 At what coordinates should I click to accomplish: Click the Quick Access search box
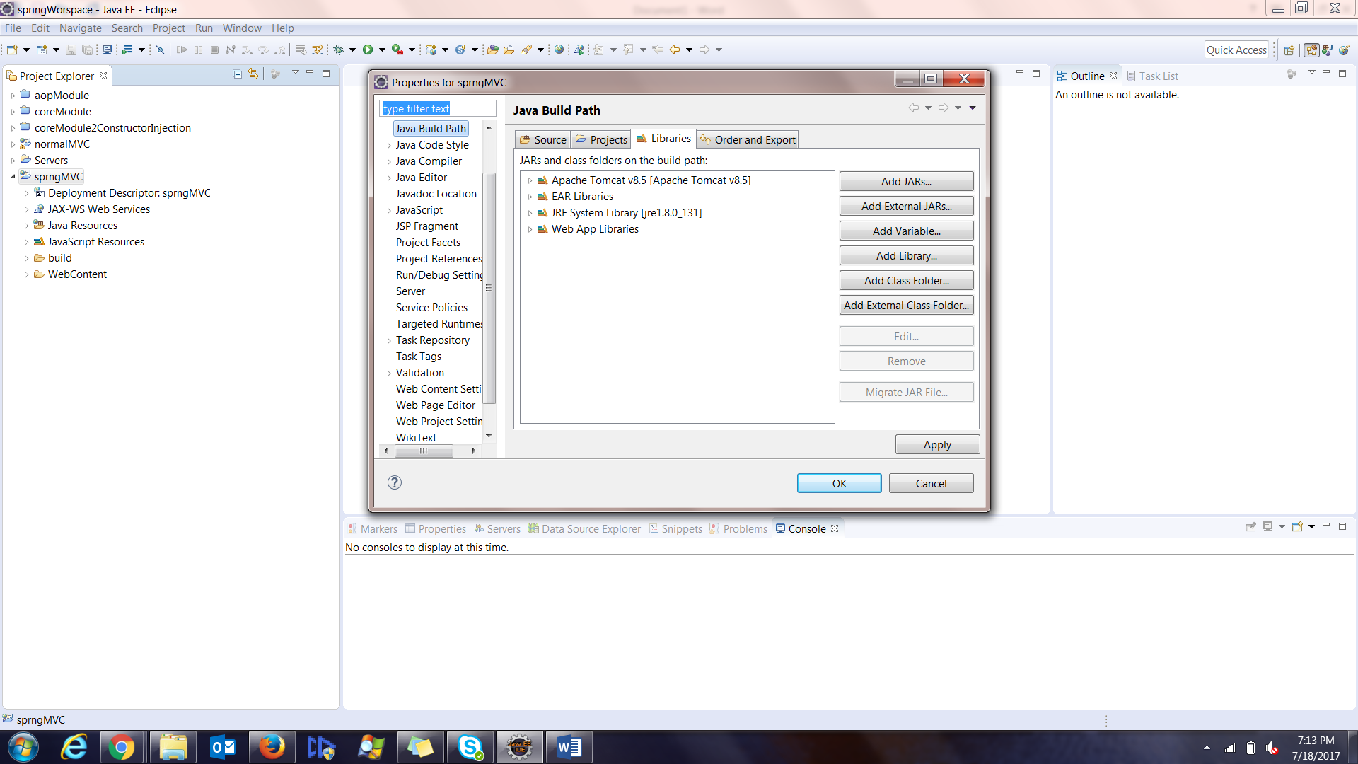(1236, 50)
